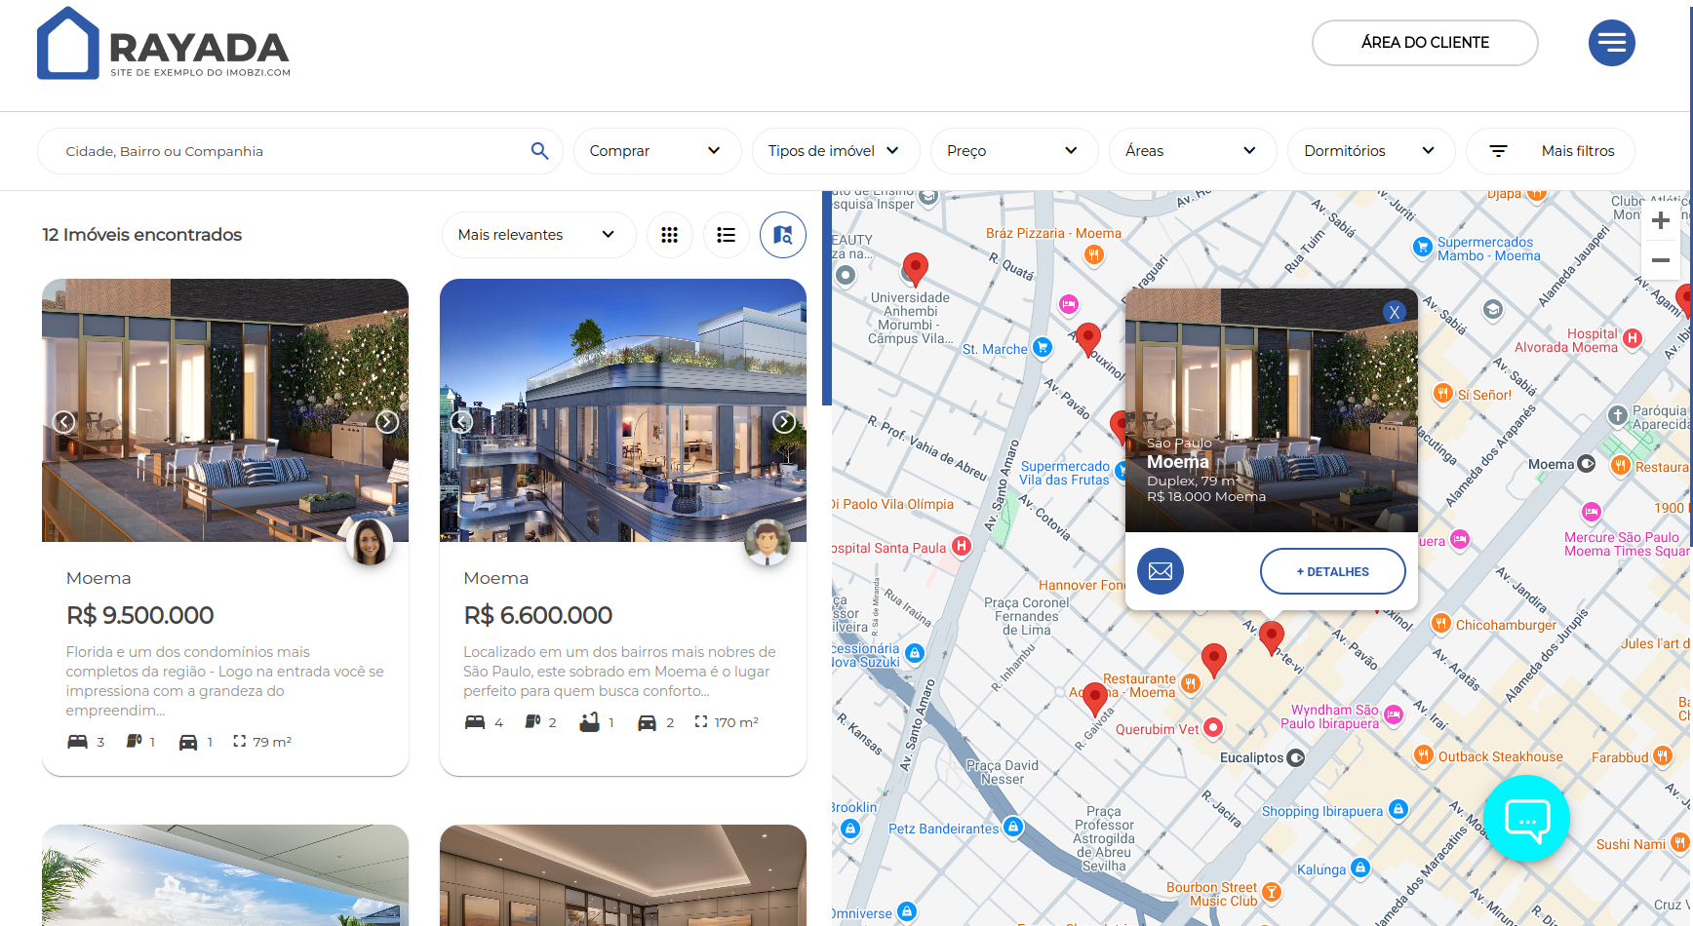Click '12 Imóveis encontrados' heading
The width and height of the screenshot is (1693, 926).
click(x=142, y=235)
